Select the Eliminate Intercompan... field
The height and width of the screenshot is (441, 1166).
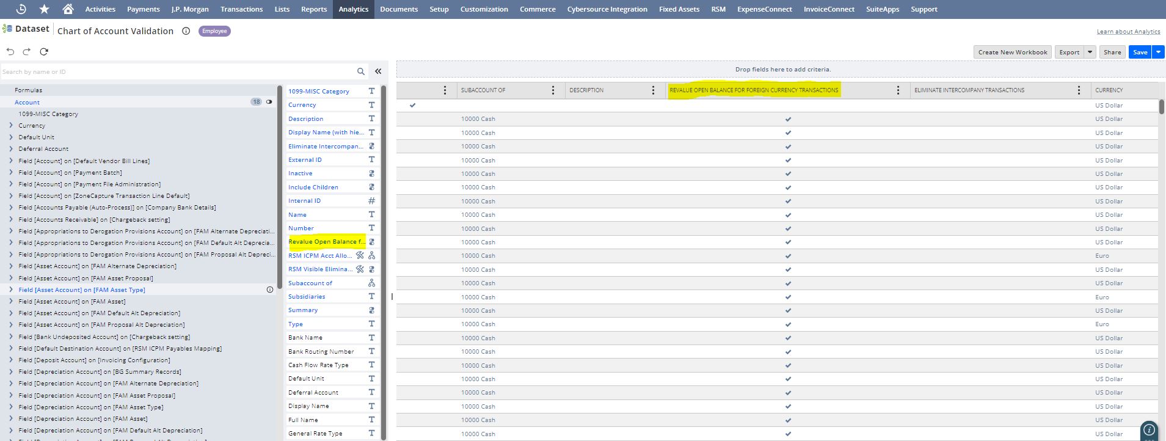tap(326, 146)
